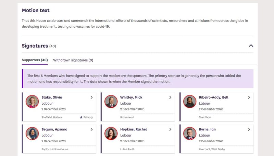Viewport: 274px width, 156px height.
Task: Click Mick Whitley's portrait thumbnail
Action: tap(111, 102)
